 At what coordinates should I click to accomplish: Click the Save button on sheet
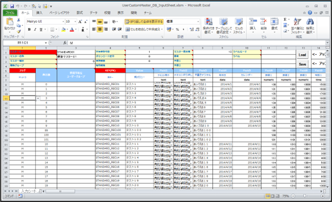302,64
